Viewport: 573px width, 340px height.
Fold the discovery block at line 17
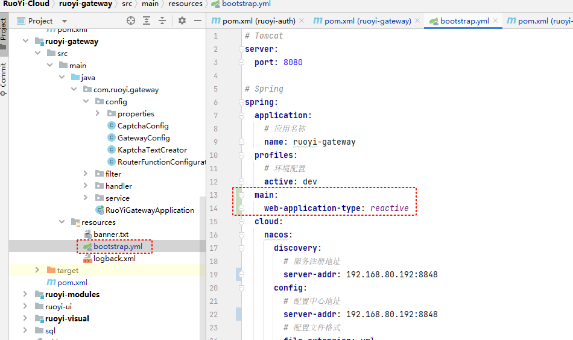tap(241, 248)
